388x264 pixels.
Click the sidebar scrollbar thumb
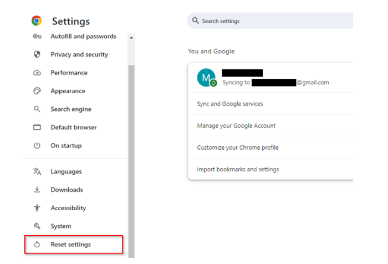click(x=131, y=161)
